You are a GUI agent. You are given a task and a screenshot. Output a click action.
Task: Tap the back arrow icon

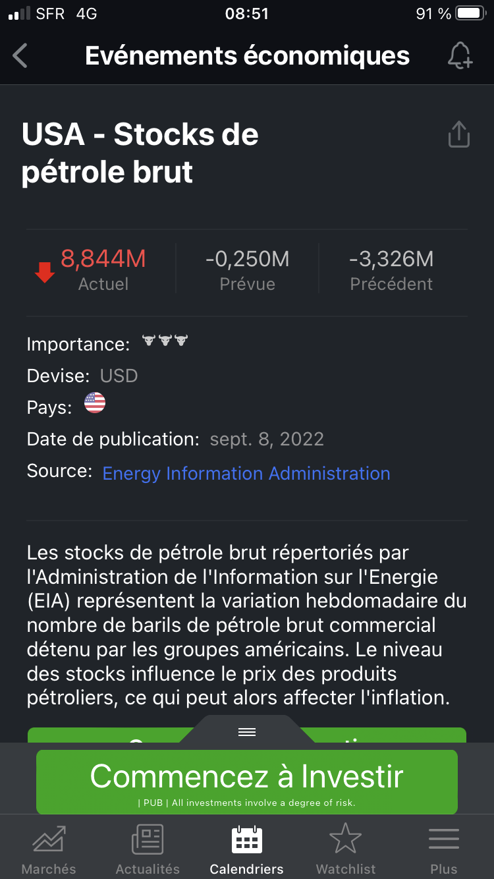click(21, 56)
